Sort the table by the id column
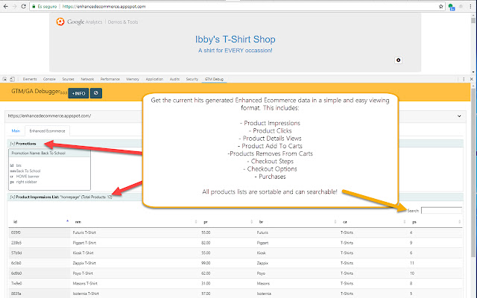 (37, 221)
